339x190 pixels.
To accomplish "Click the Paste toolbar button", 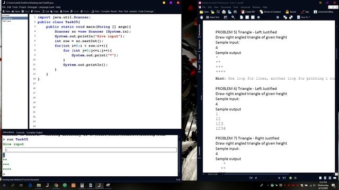I will click(65, 12).
